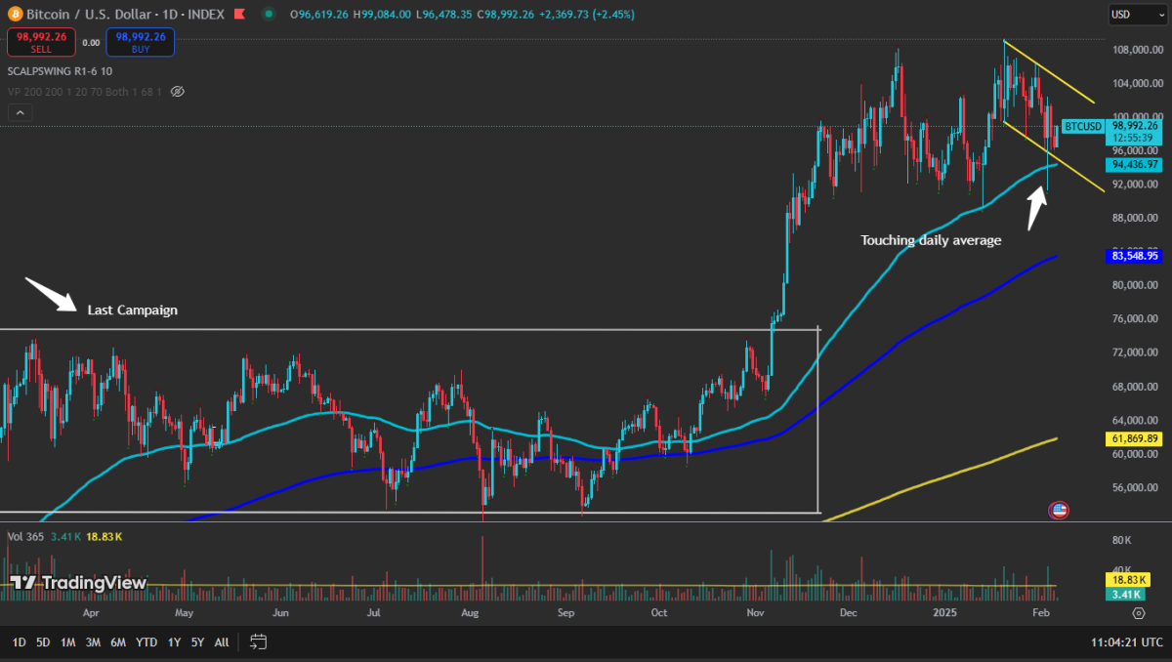Select the 1D time range
Viewport: 1172px width, 662px height.
coord(19,641)
